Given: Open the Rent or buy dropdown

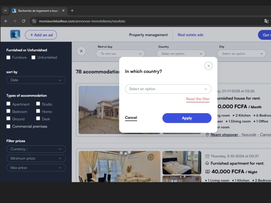Looking at the screenshot, I should pos(120,54).
